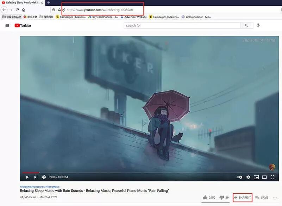Click the padlock site info icon

pos(59,10)
